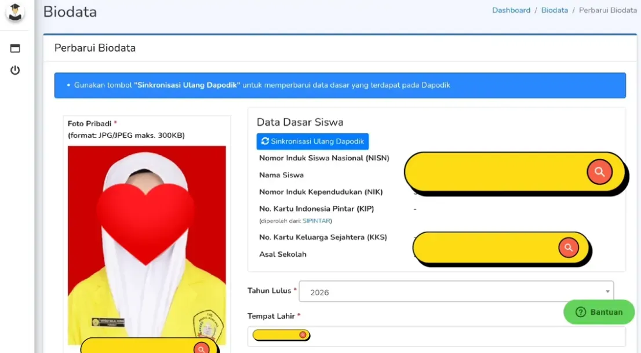Click the graduate avatar logo icon

14,12
